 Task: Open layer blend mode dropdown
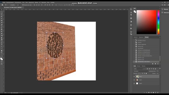141,71
